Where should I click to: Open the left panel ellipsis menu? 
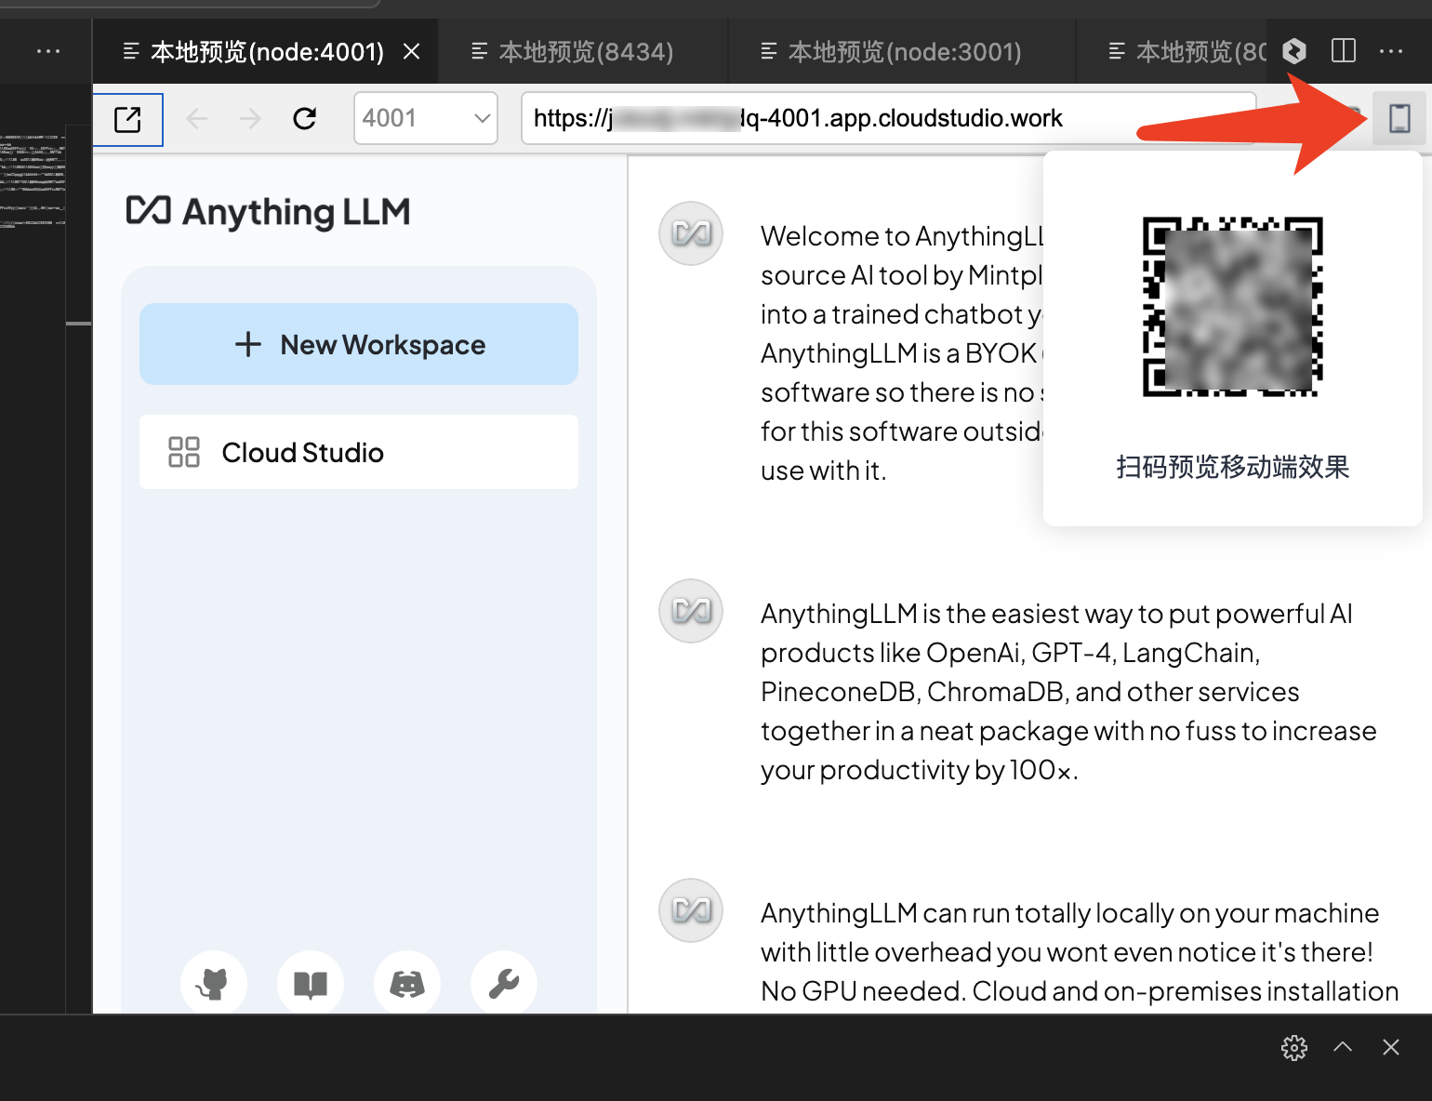click(48, 51)
